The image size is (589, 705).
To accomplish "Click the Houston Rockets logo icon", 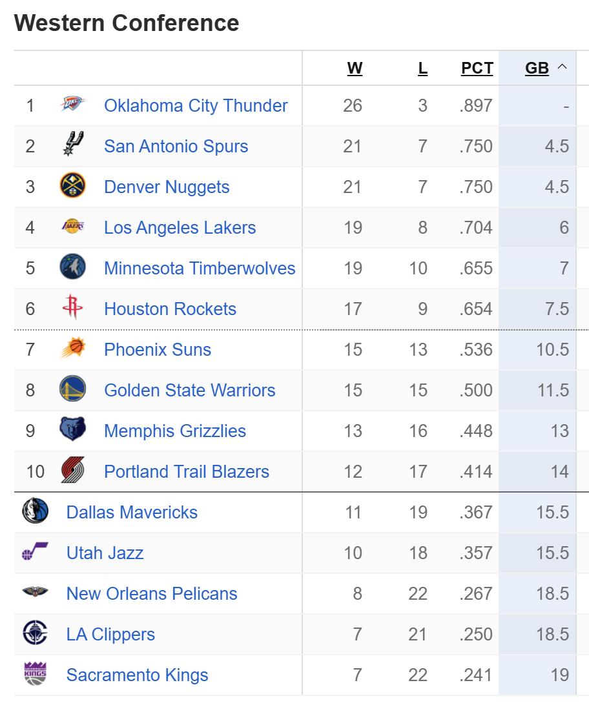I will (x=72, y=309).
